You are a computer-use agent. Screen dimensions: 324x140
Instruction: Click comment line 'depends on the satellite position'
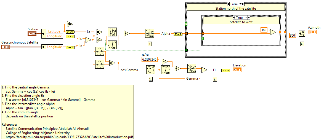(29, 116)
